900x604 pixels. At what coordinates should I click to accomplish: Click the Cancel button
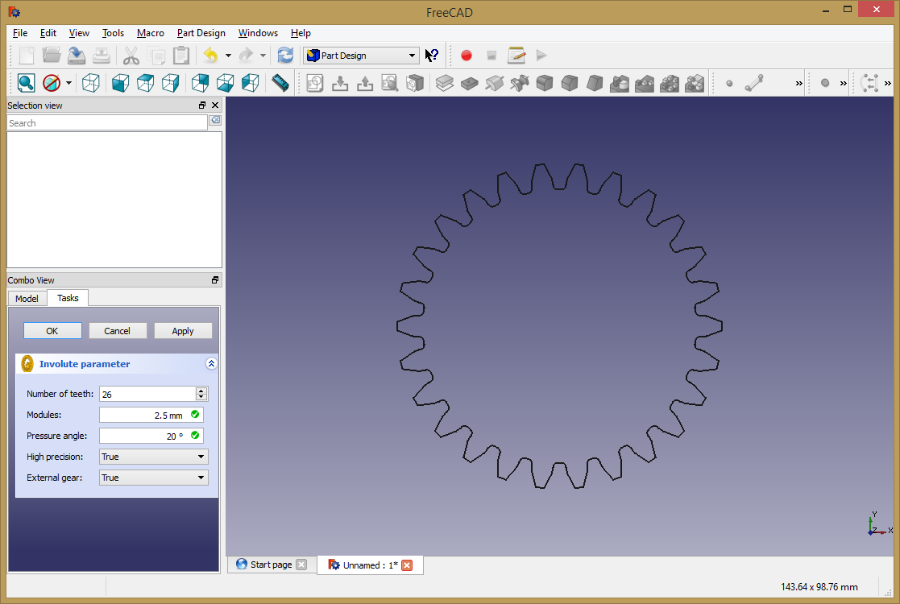117,331
